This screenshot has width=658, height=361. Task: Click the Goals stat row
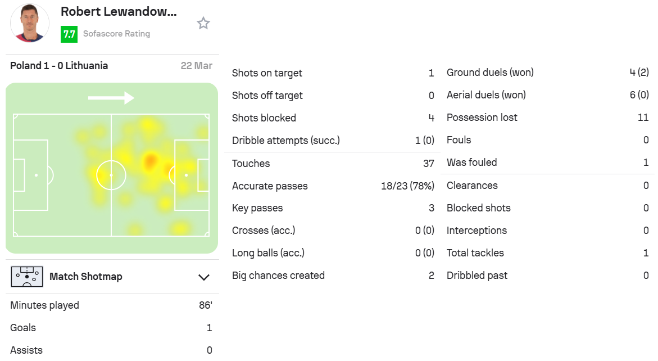pos(111,328)
